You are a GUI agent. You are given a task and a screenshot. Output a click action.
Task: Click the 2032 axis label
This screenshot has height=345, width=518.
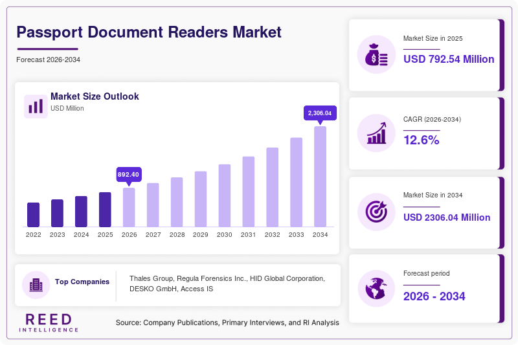click(272, 235)
